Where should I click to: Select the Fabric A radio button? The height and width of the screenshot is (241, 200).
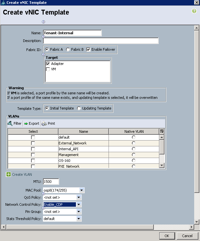click(x=47, y=49)
